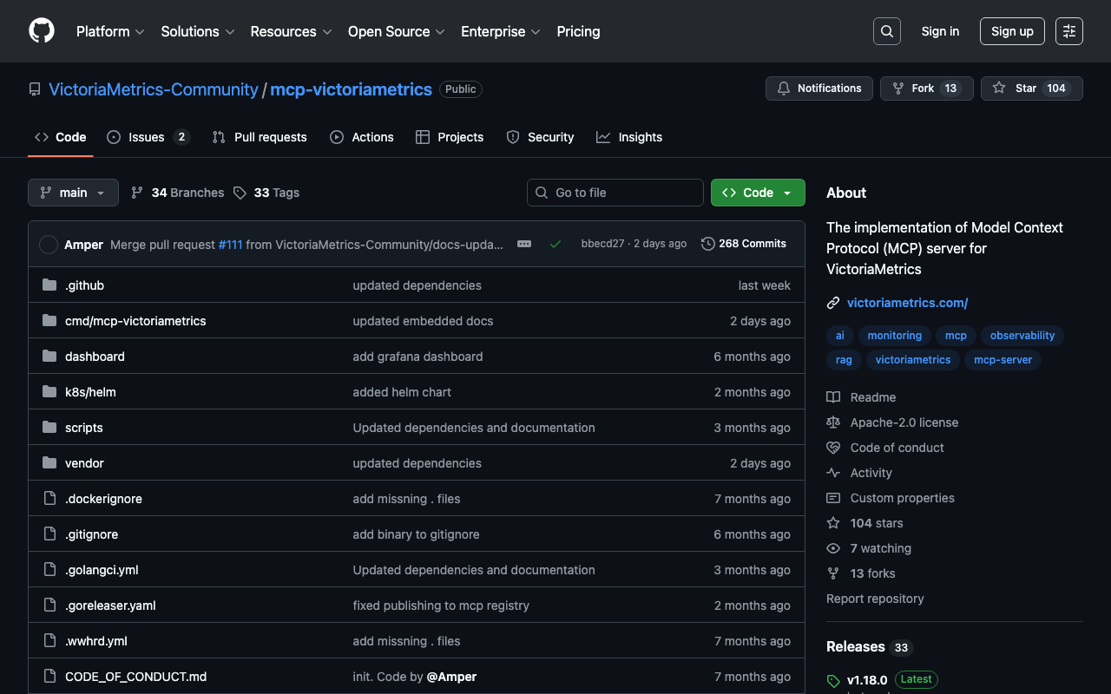1111x694 pixels.
Task: Click the GitHub logo icon
Action: pos(42,31)
